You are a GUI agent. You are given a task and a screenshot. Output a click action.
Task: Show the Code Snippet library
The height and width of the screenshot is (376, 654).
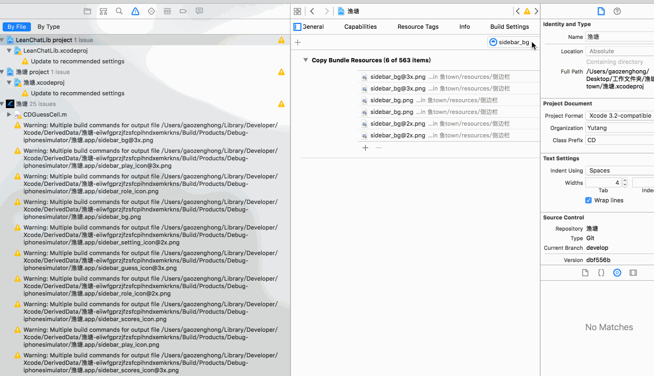pyautogui.click(x=601, y=273)
